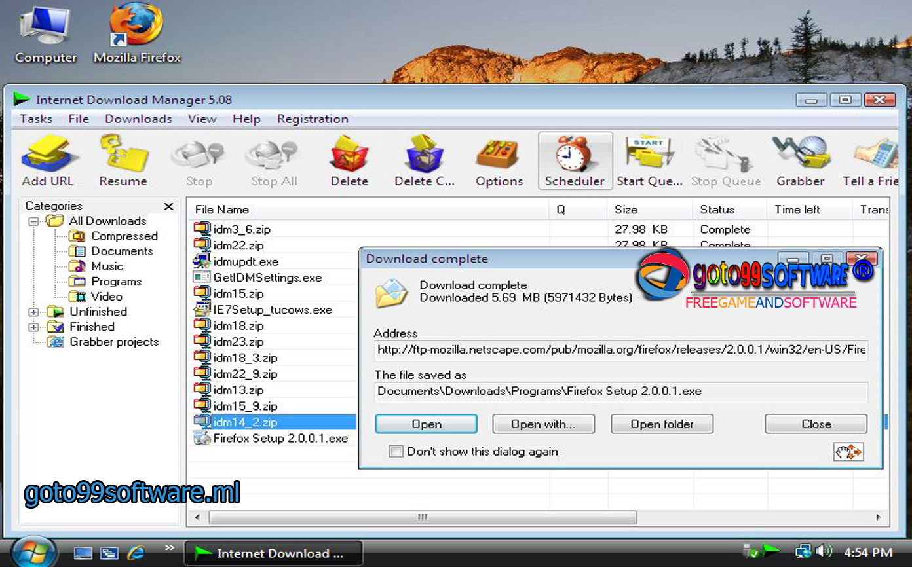Open the Registration menu
This screenshot has height=567, width=912.
pyautogui.click(x=313, y=119)
